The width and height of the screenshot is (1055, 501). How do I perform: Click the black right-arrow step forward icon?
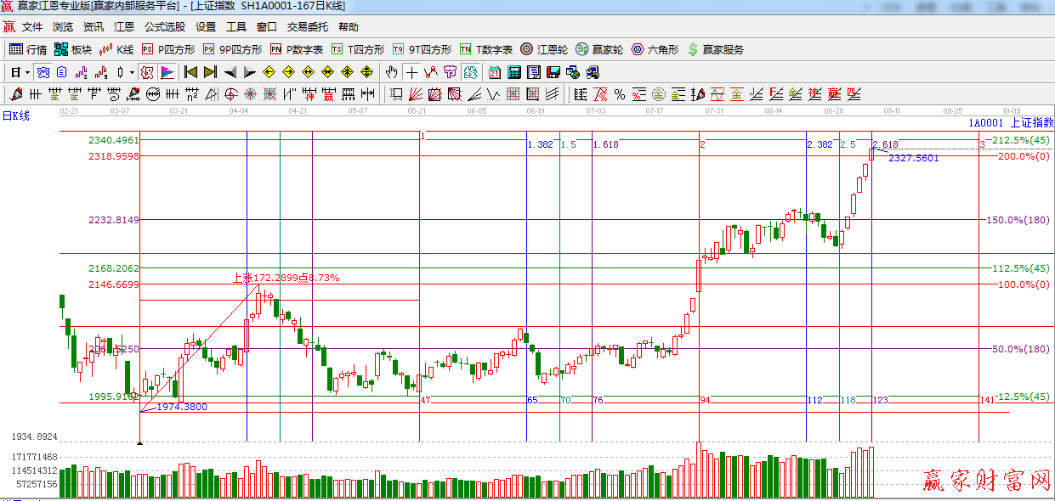250,72
